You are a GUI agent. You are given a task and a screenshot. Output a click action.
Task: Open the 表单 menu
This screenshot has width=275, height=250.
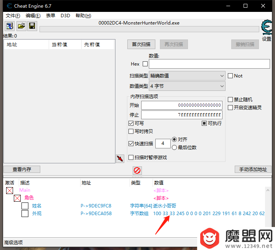(51, 16)
